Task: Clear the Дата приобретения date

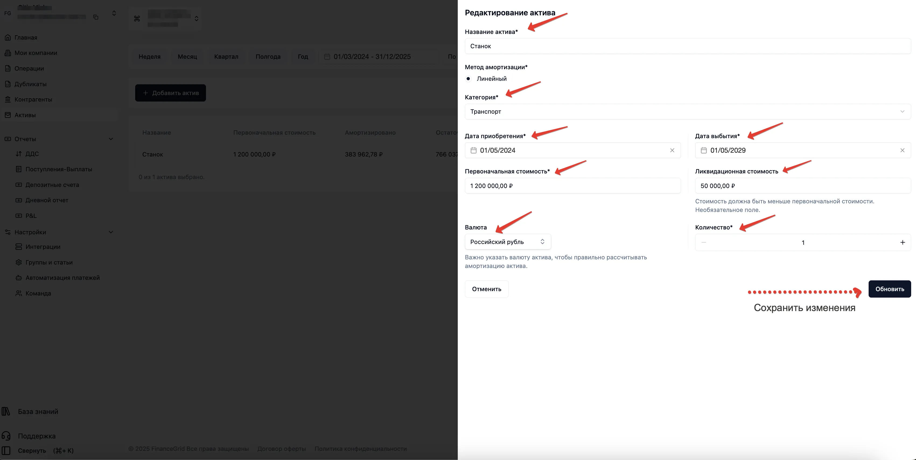Action: [672, 150]
